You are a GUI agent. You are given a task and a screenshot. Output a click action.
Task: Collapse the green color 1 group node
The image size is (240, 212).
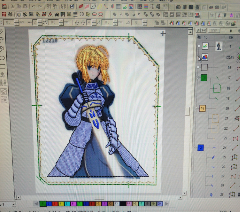(197, 78)
